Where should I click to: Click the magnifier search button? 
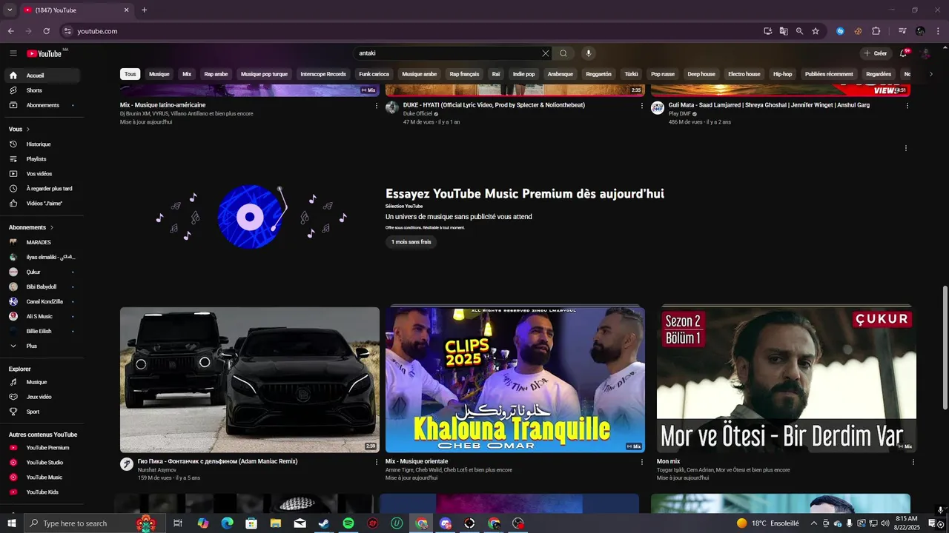click(x=563, y=53)
